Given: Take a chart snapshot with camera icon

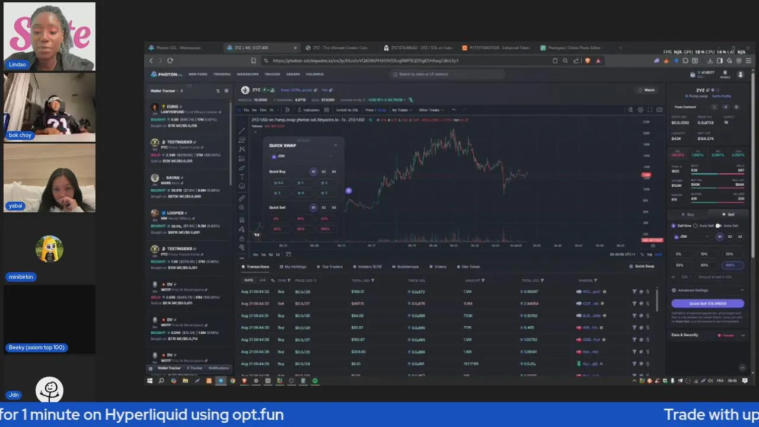Looking at the screenshot, I should click(x=659, y=110).
